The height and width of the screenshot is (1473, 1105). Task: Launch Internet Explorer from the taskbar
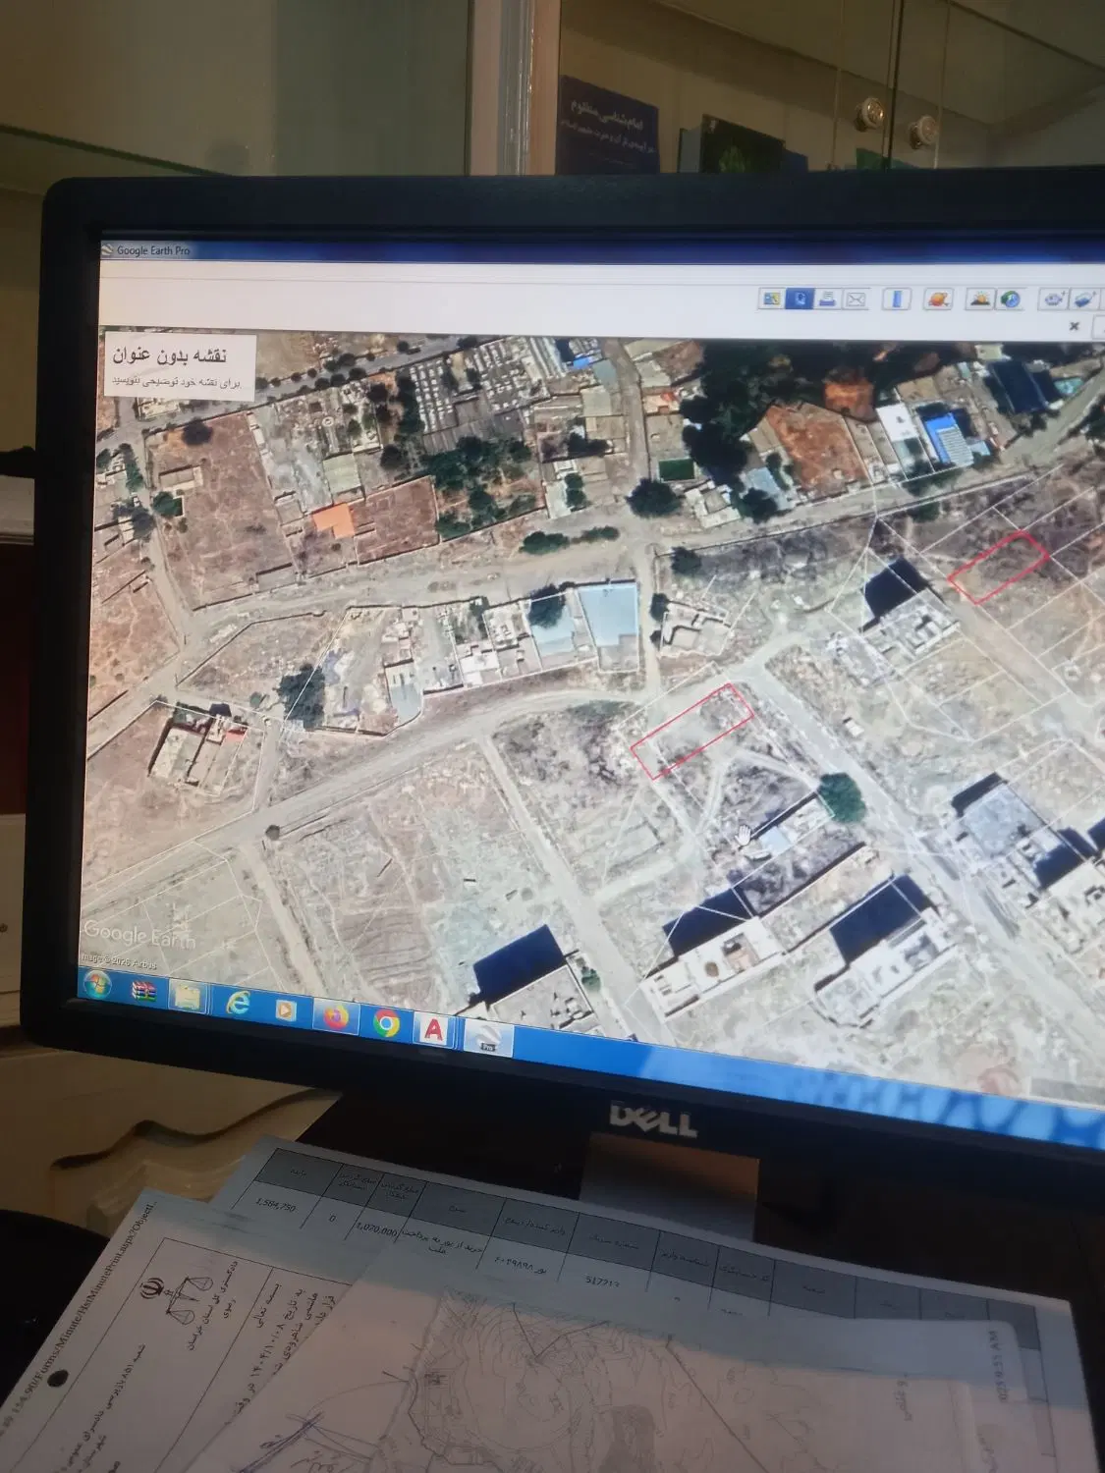[238, 1004]
